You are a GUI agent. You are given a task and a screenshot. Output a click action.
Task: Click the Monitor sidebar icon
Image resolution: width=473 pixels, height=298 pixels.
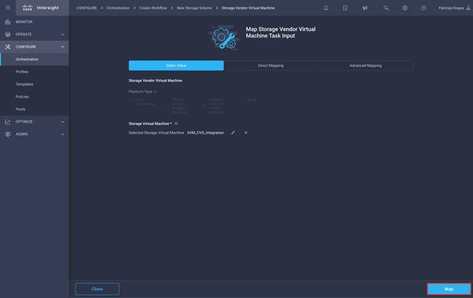pos(8,22)
